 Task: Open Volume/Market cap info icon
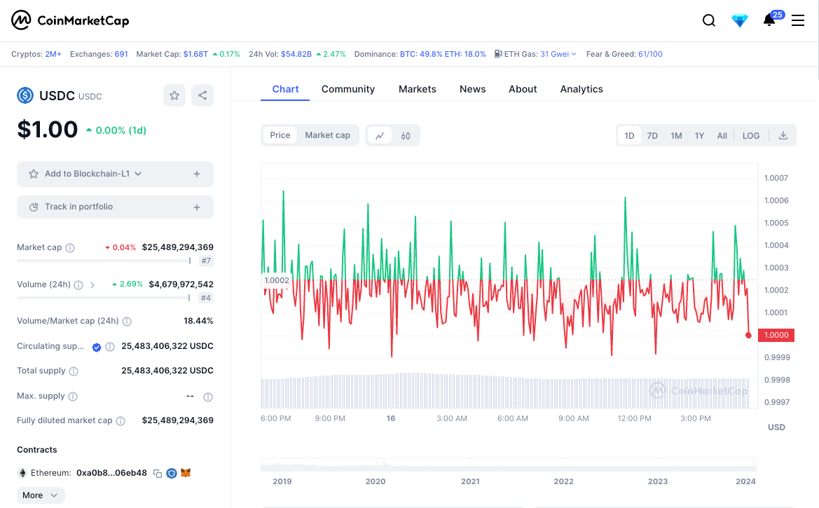[x=127, y=322]
